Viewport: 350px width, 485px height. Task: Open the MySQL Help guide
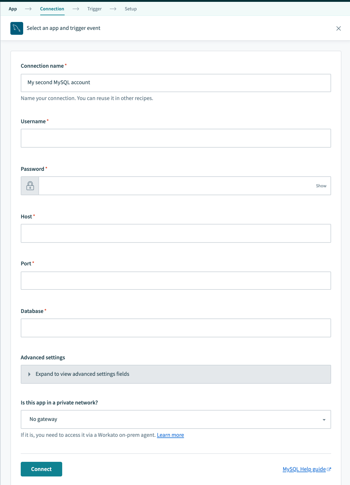coord(305,469)
